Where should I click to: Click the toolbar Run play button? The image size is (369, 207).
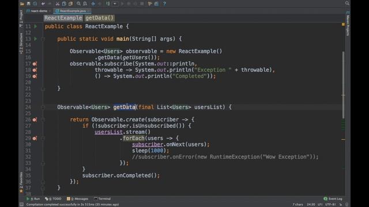point(122,4)
